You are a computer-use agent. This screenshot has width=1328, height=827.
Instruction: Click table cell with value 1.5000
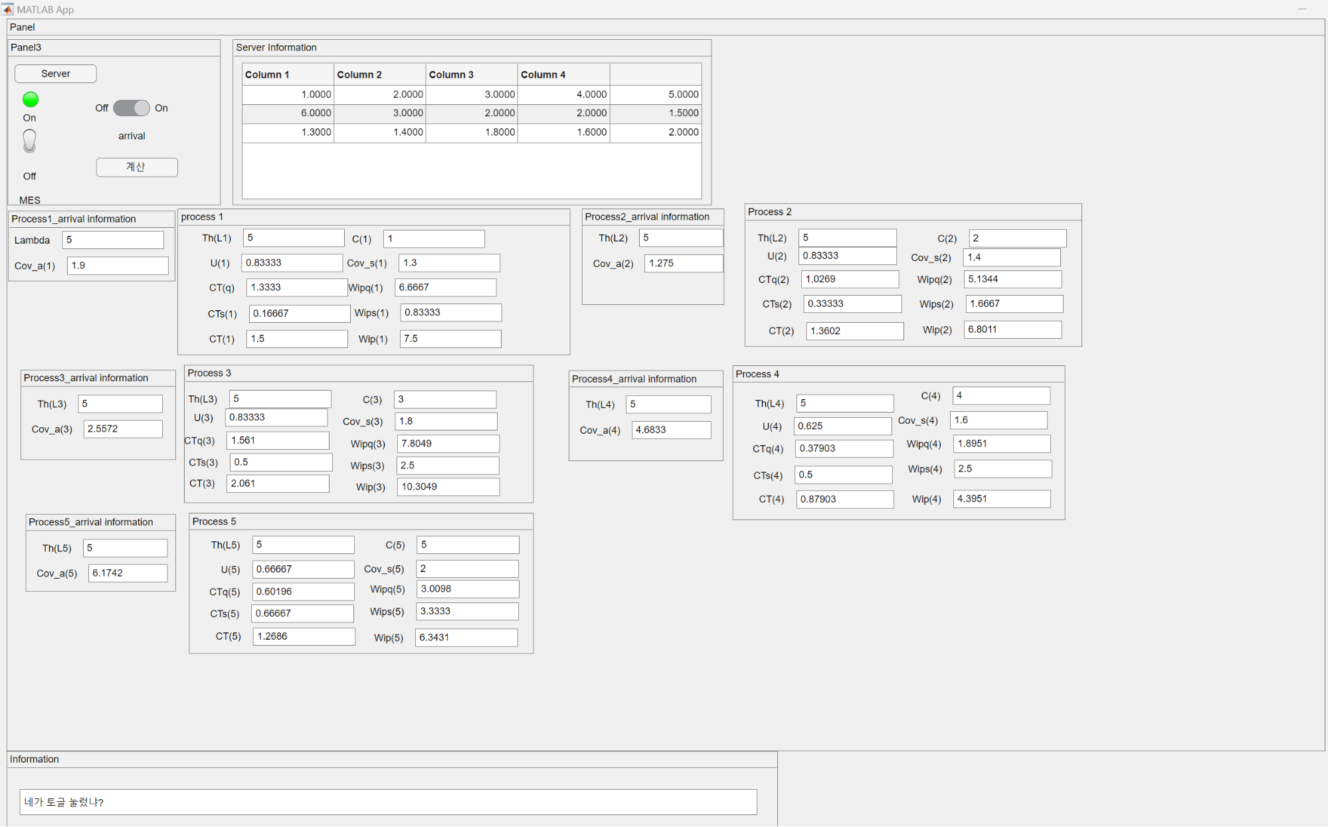pyautogui.click(x=656, y=114)
